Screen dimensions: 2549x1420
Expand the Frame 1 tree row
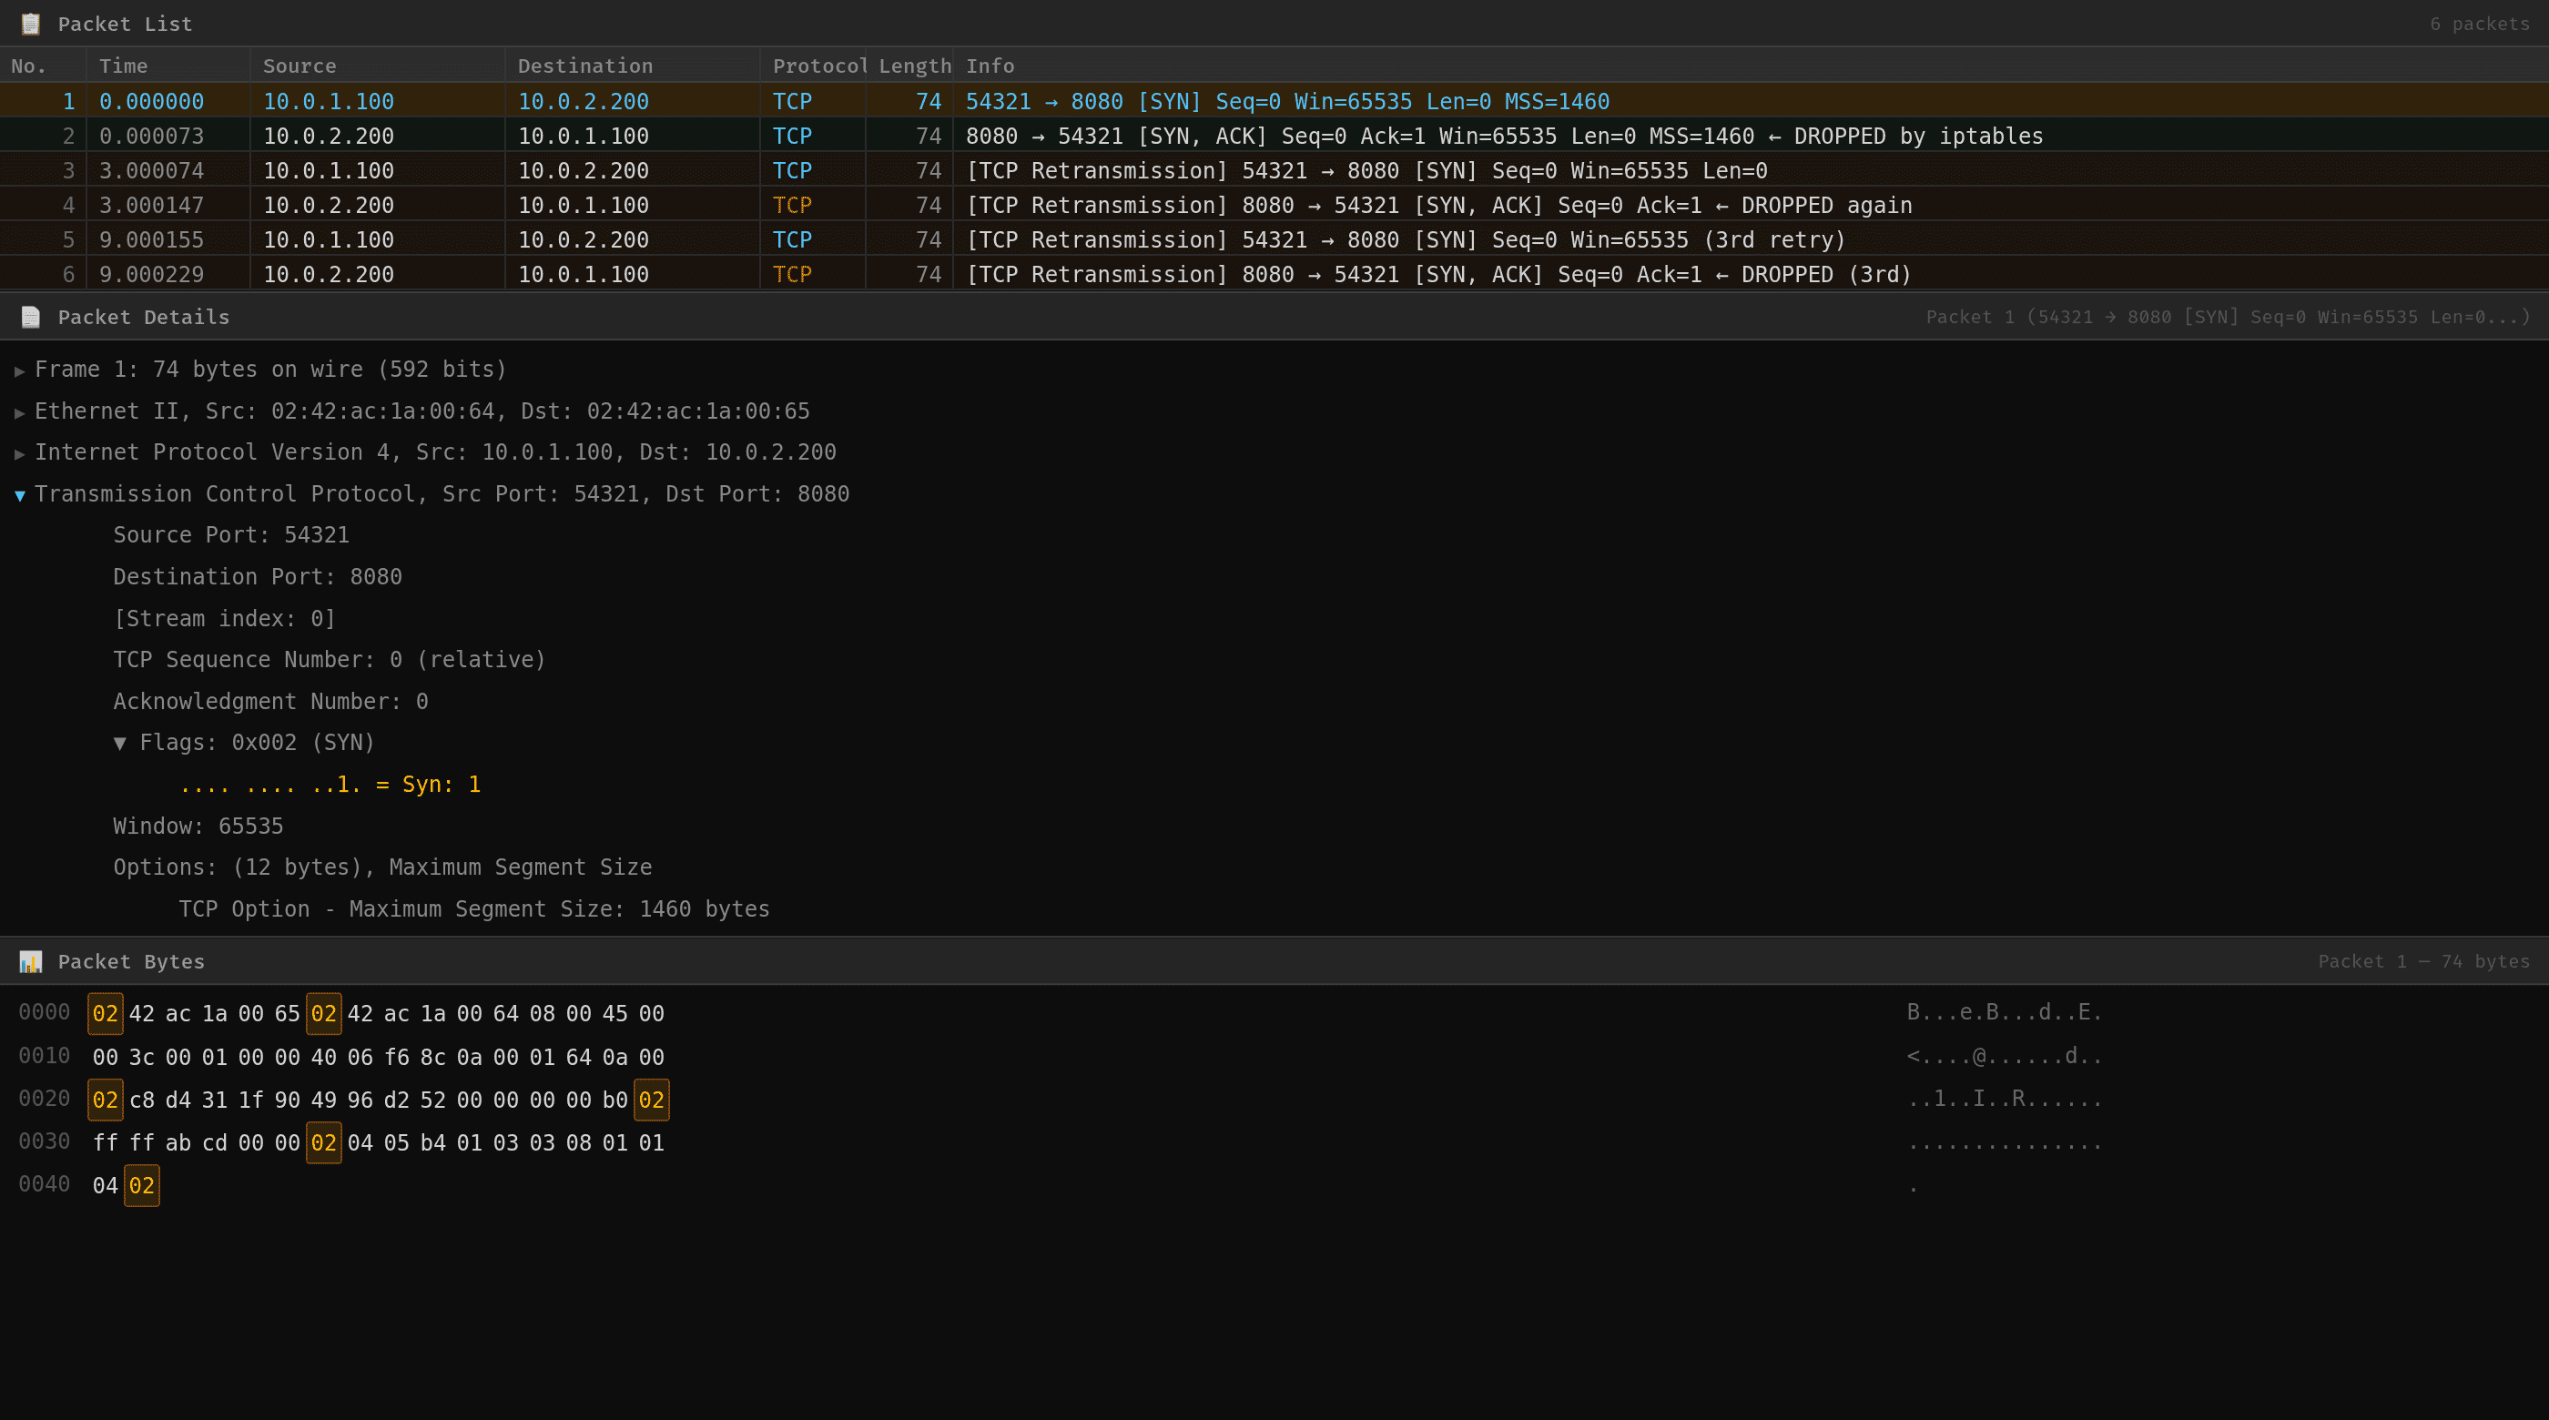[19, 370]
